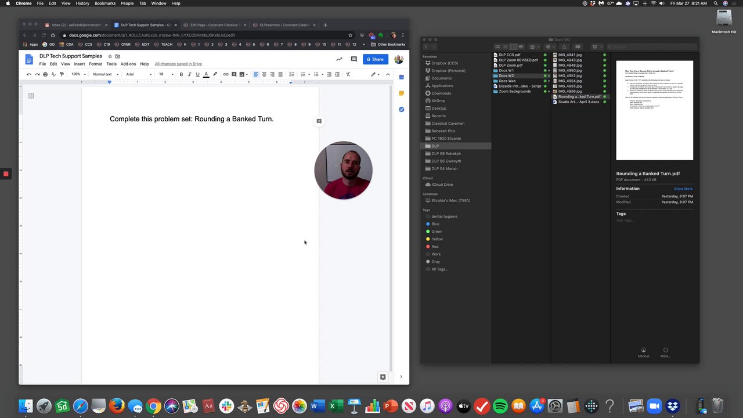The width and height of the screenshot is (743, 418).
Task: Open the editing mode pencil dropdown
Action: [376, 74]
